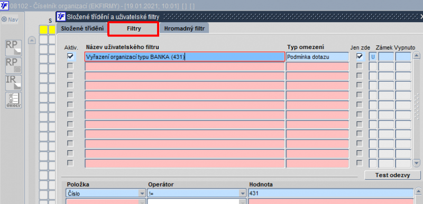Switch to the Hromadný filtr tab

coord(184,28)
